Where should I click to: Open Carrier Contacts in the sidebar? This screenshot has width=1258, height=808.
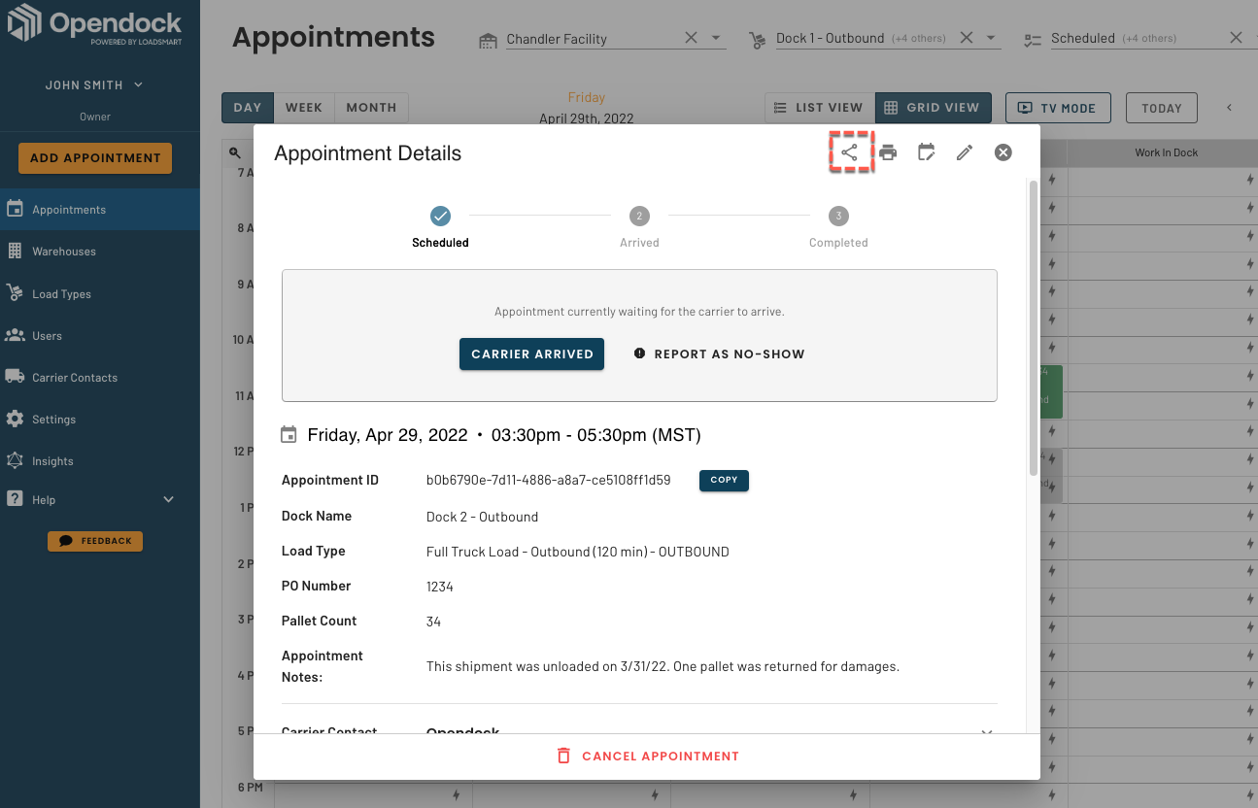[100, 377]
